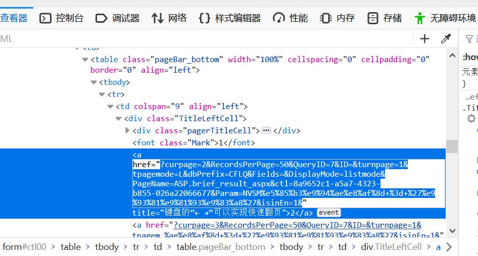
Task: Select div.TitleLeftCell in the breadcrumb
Action: (391, 247)
